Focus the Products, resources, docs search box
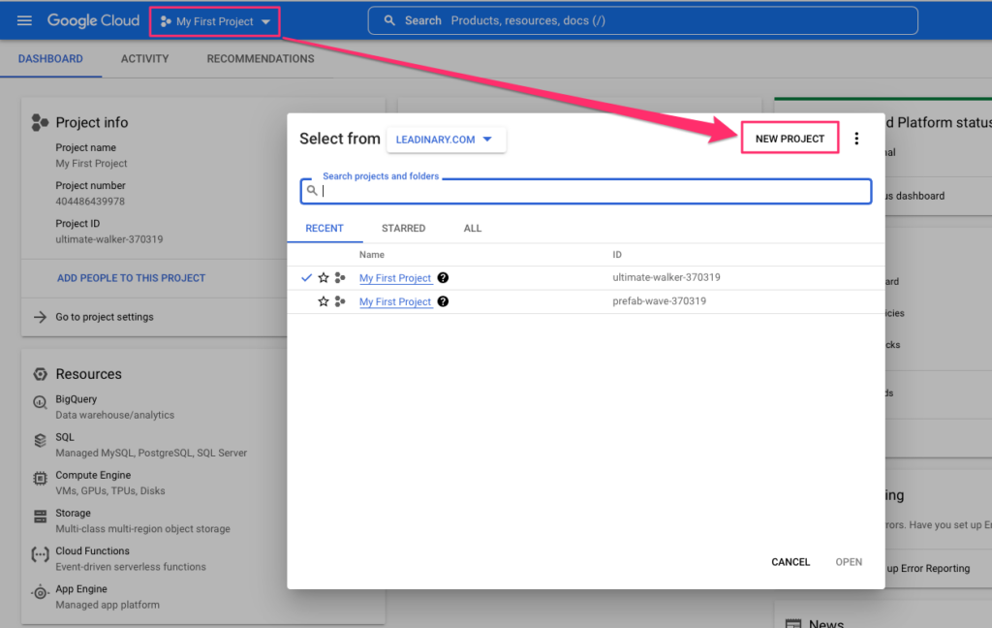The width and height of the screenshot is (992, 628). click(643, 21)
